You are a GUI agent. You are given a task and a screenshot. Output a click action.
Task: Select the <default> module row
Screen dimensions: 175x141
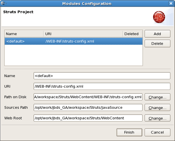point(74,41)
